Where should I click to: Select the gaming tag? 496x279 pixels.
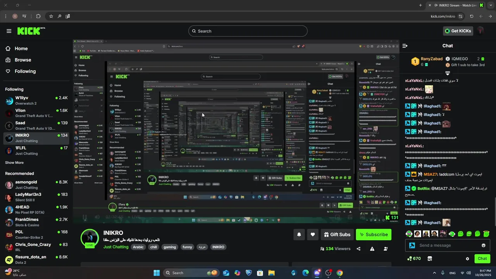tap(170, 247)
